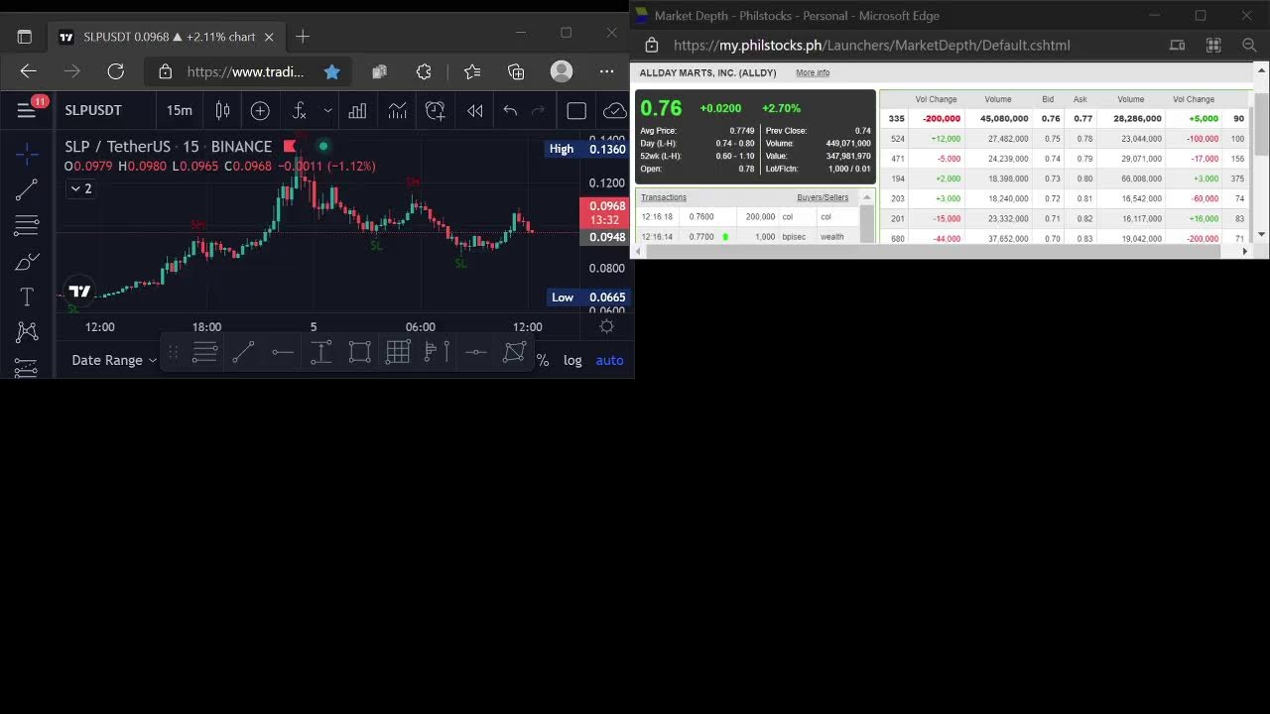Screen dimensions: 1270x714
Task: Create an alert with the alarm clock icon
Action: (436, 110)
